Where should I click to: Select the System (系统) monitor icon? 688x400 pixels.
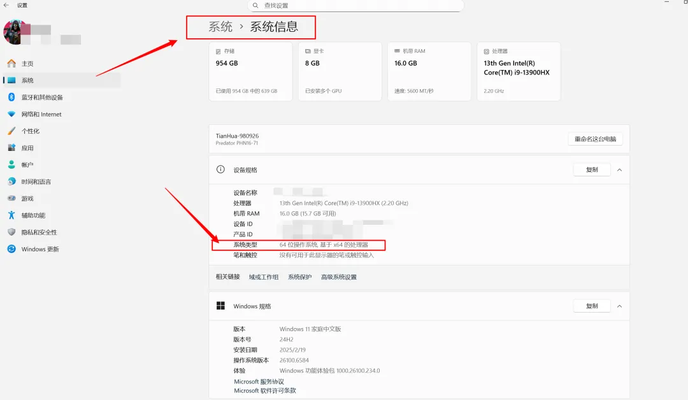pyautogui.click(x=11, y=80)
